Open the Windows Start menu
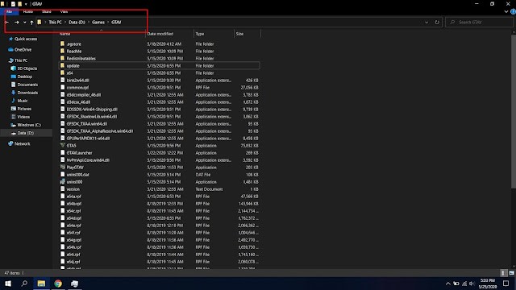516x290 pixels. pyautogui.click(x=8, y=284)
